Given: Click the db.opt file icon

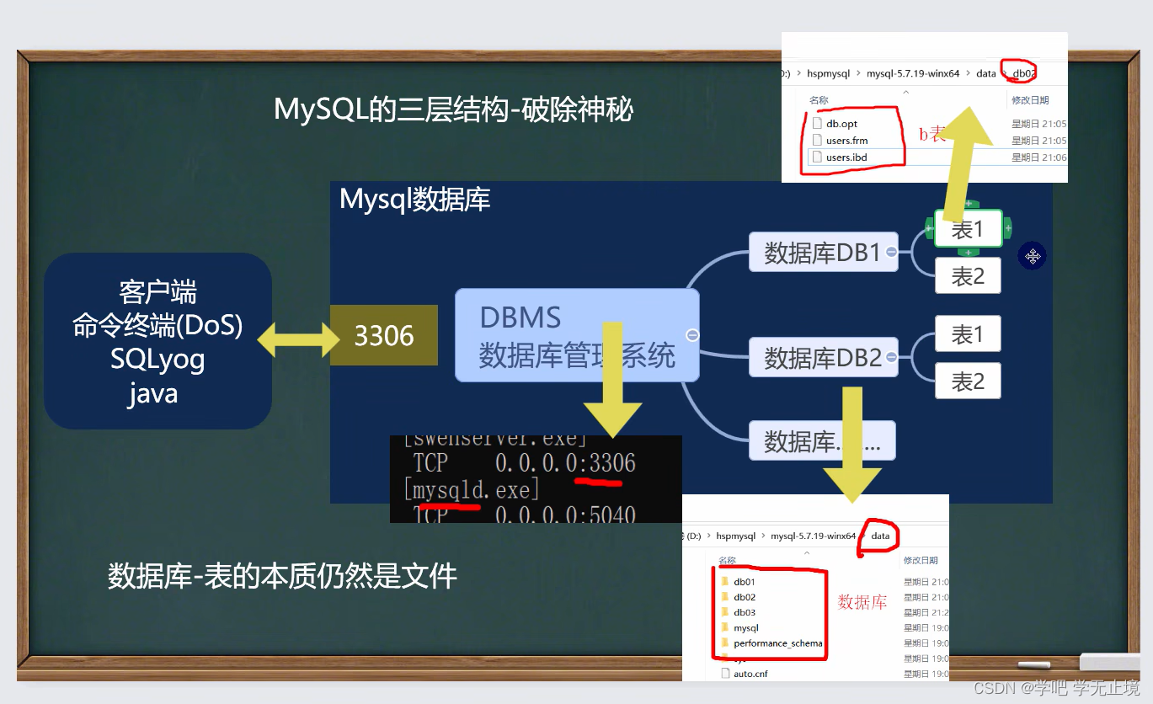Looking at the screenshot, I should (x=816, y=124).
